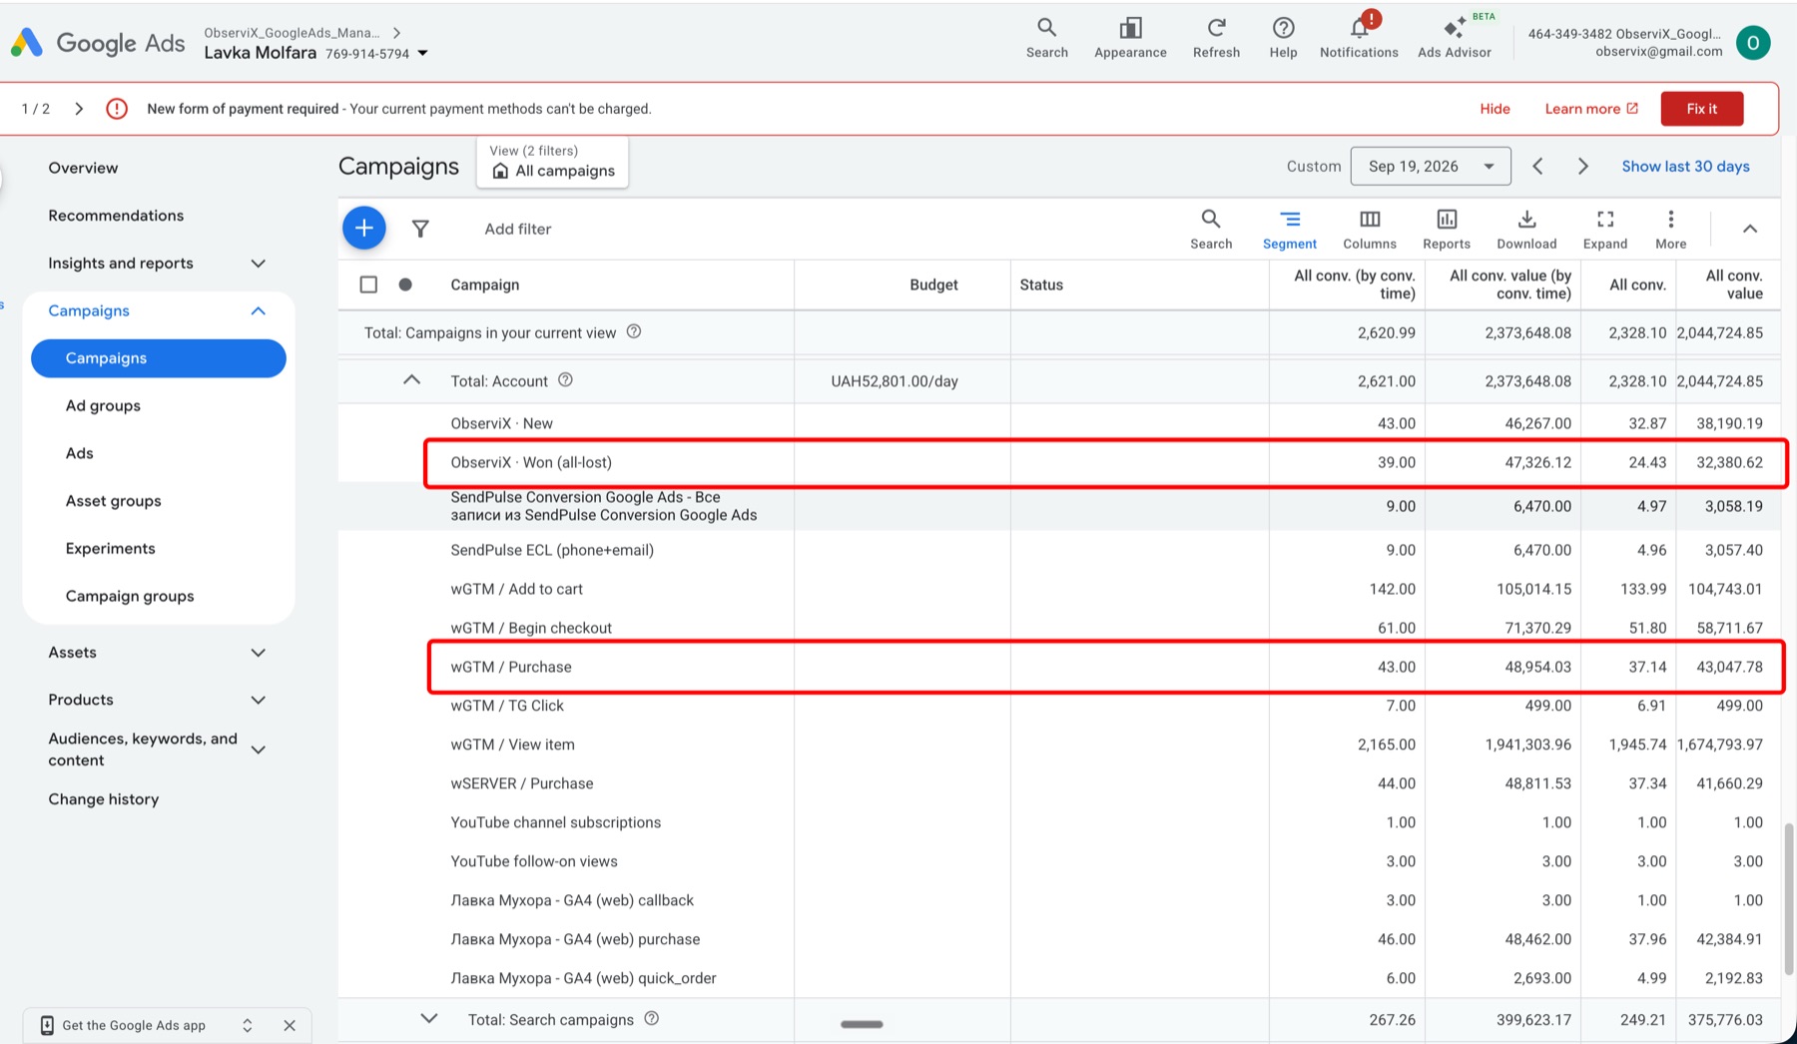Click the horizontal scrollbar thumb
Viewport: 1797px width, 1044px height.
(862, 1024)
